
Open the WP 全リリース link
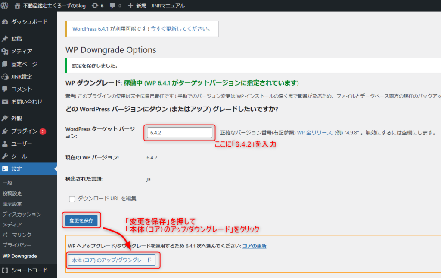(x=315, y=133)
